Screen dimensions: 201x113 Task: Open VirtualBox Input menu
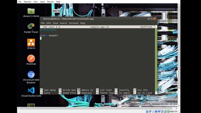pyautogui.click(x=42, y=2)
